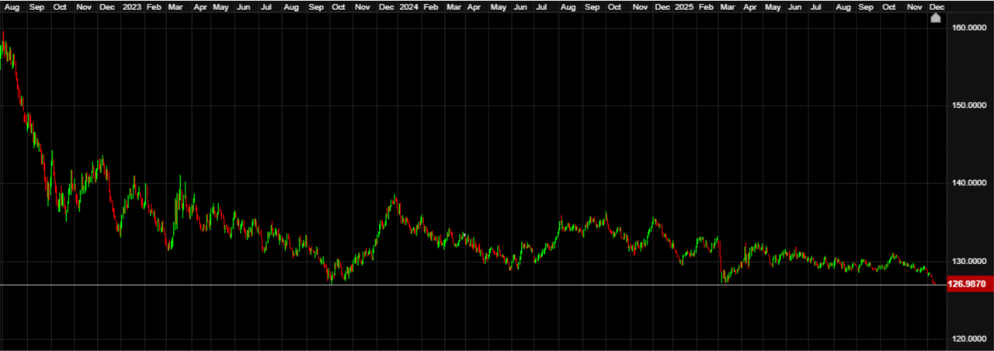Select the Feb label following 2023
Screen dimensions: 994x351
[154, 6]
